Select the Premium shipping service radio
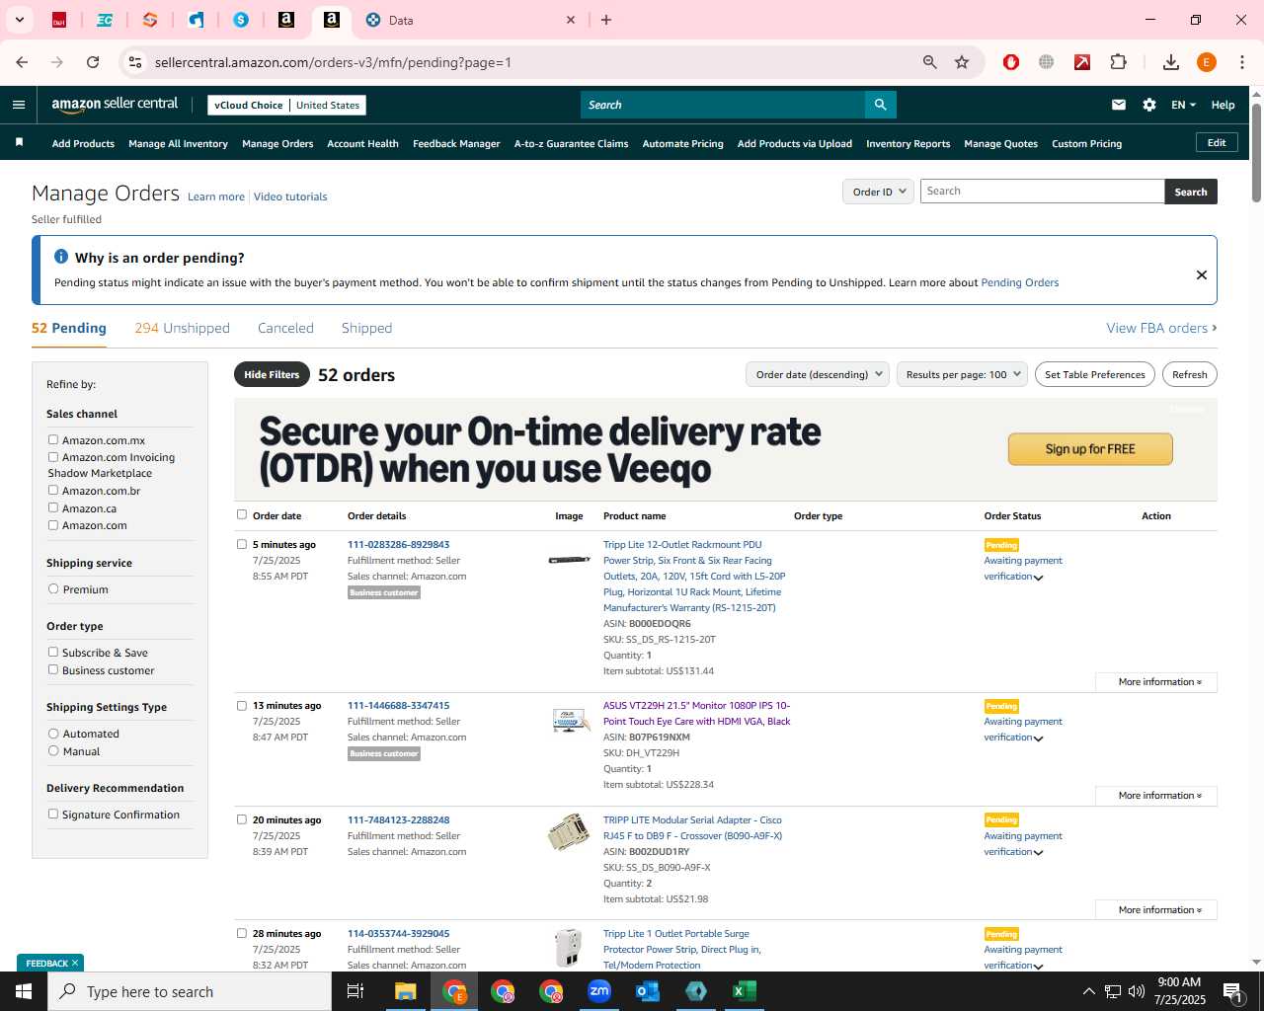Viewport: 1264px width, 1011px height. (53, 588)
